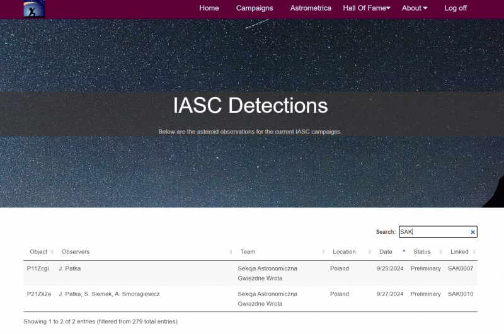504x334 pixels.
Task: Click the sort arrows beside Observers header
Action: pyautogui.click(x=231, y=252)
